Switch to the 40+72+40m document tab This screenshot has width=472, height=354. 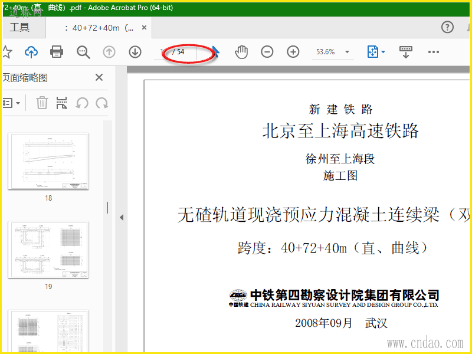click(99, 28)
